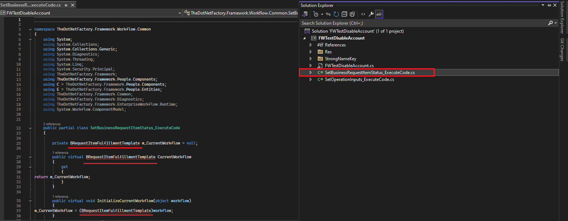Toggle Show All Files in Solution Explorer

[x=352, y=14]
